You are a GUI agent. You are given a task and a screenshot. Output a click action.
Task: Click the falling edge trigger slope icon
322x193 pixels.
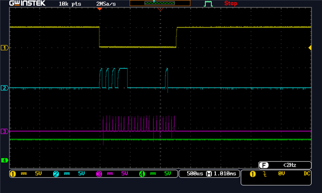click(265, 174)
